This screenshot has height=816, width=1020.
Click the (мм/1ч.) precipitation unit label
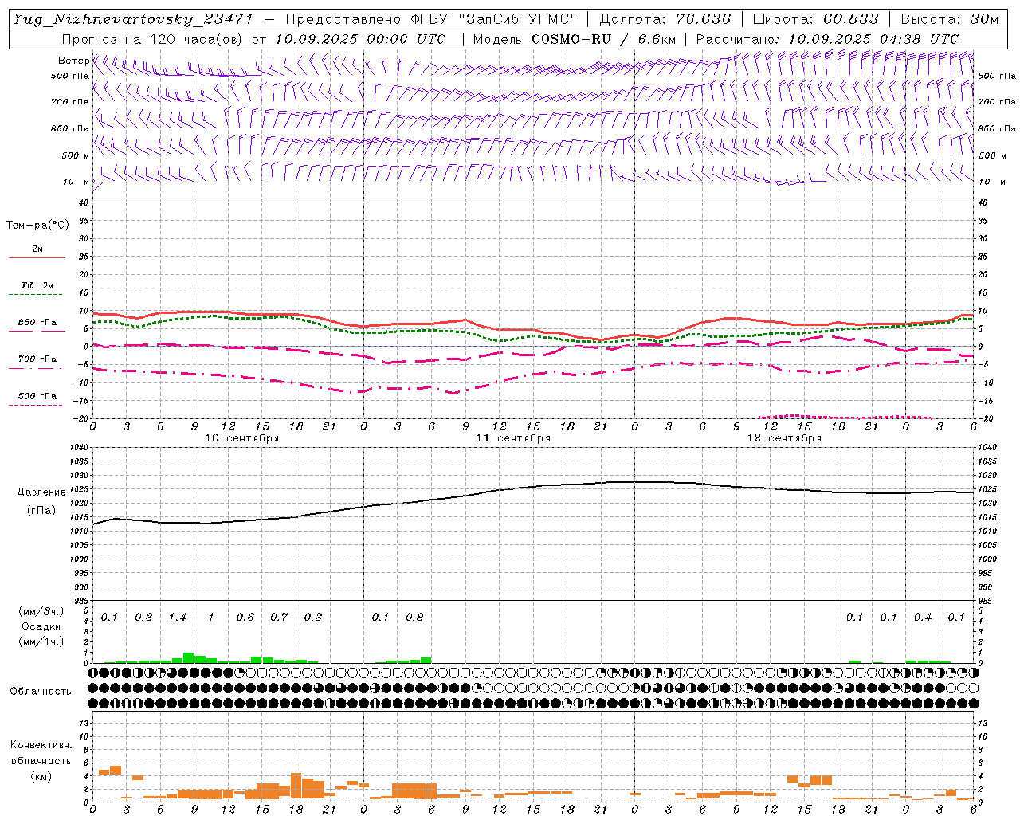[x=41, y=641]
